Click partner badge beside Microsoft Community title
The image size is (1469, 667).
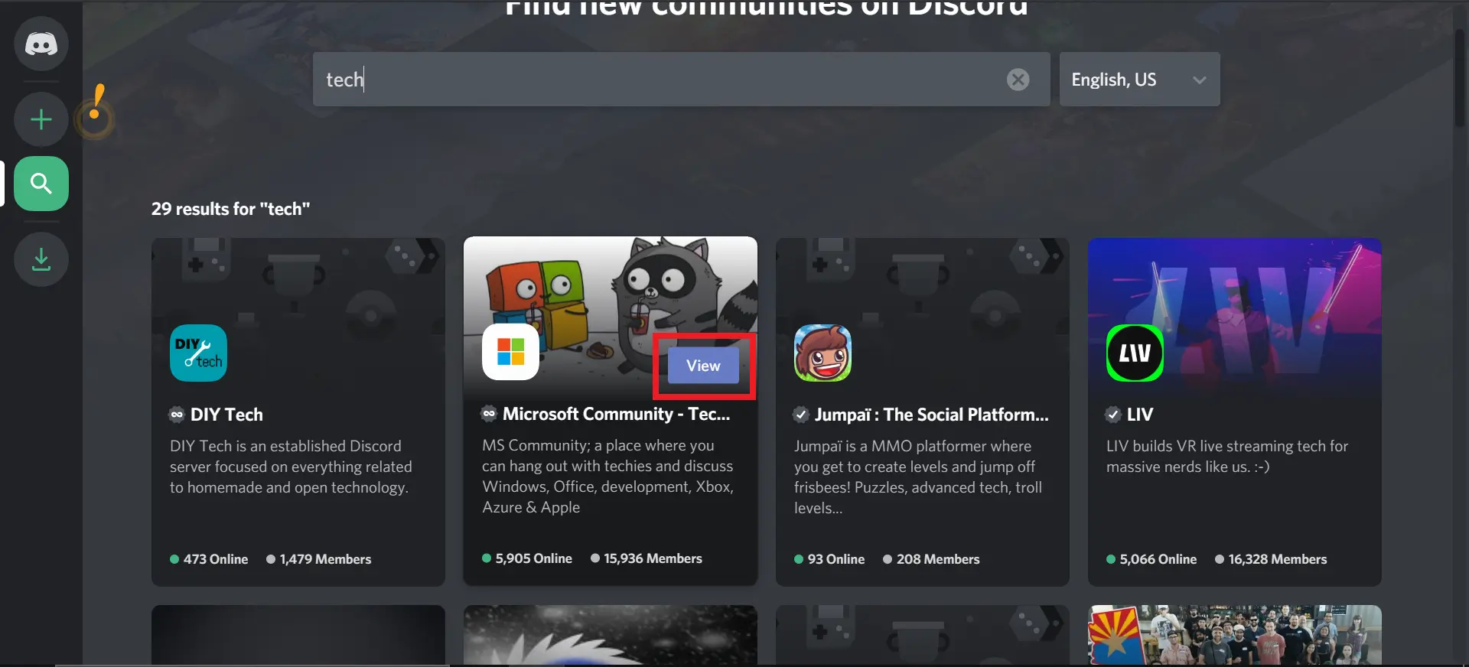[x=489, y=414]
